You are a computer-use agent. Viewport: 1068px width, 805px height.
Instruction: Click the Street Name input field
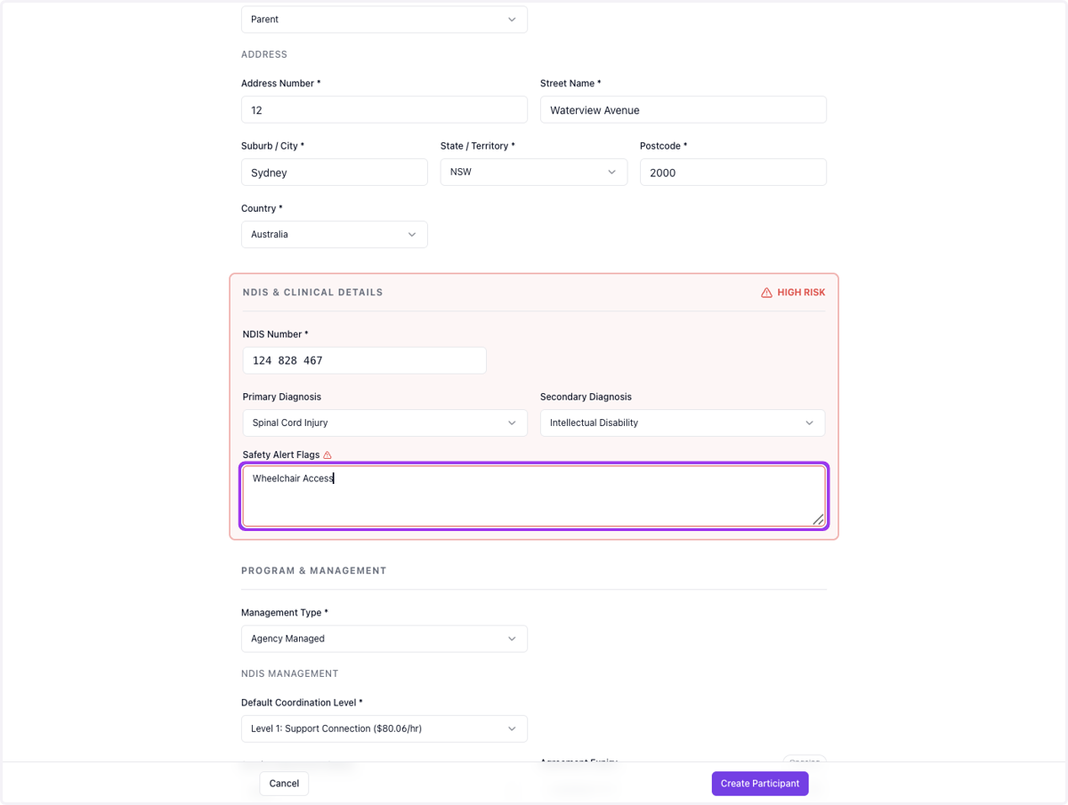click(684, 110)
